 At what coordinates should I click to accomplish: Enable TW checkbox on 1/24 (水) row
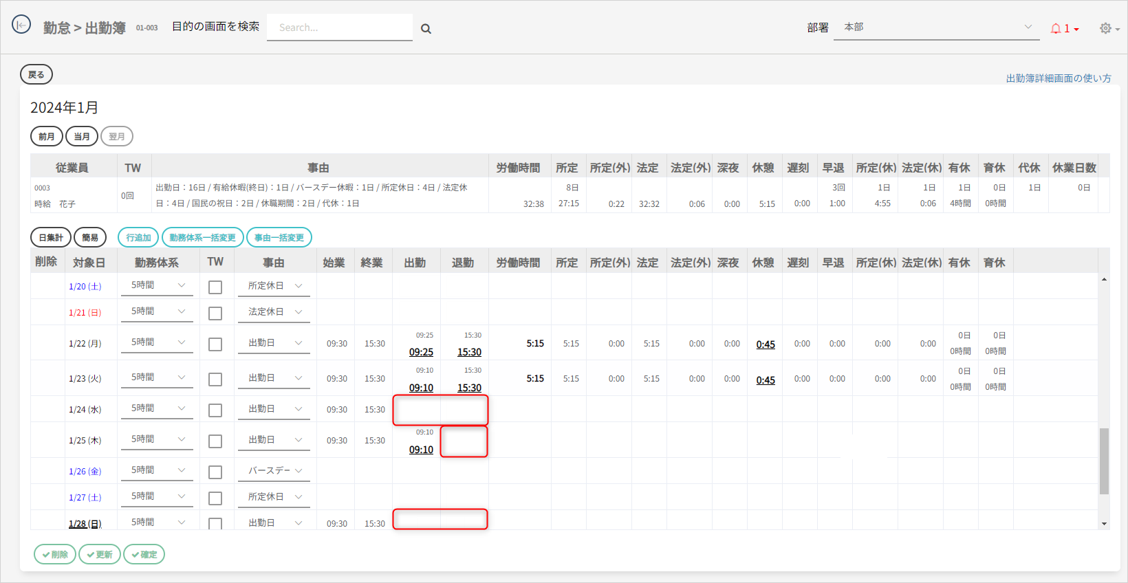[x=215, y=410]
